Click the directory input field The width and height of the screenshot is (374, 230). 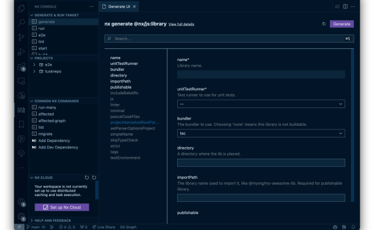pyautogui.click(x=261, y=163)
